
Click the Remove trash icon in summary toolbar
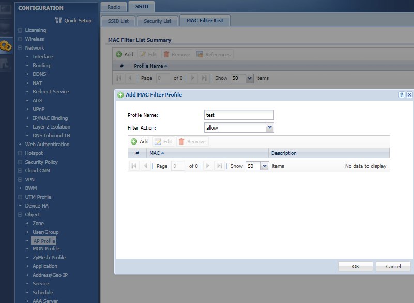point(166,54)
